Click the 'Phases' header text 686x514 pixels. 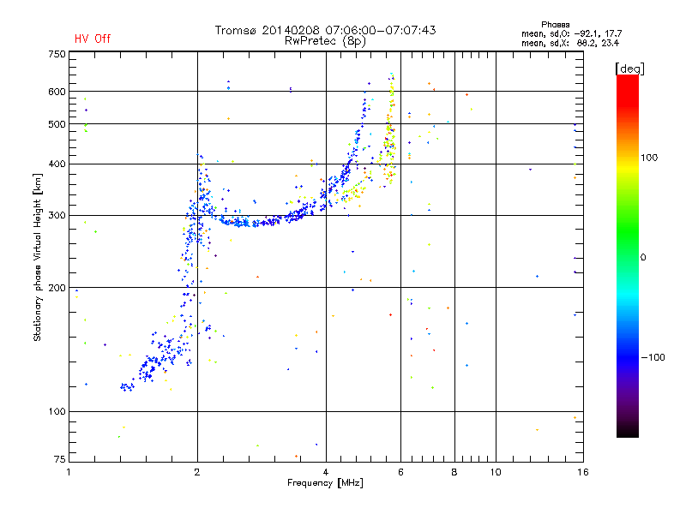click(555, 25)
